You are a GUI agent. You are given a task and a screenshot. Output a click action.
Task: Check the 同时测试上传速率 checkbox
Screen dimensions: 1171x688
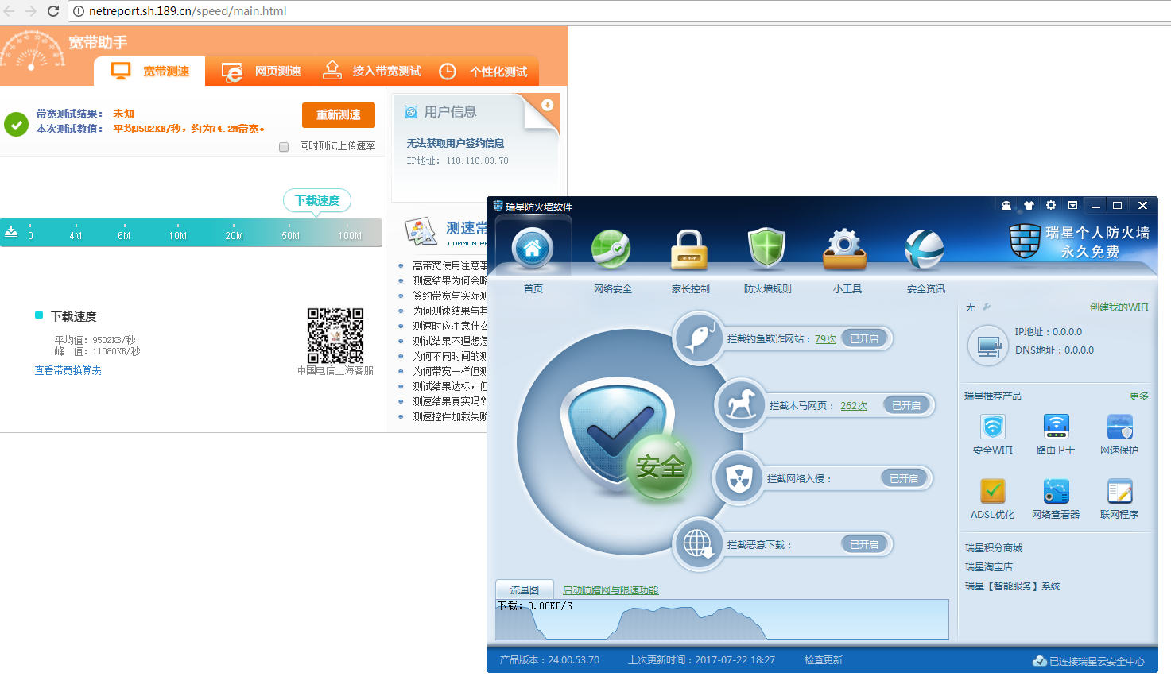pyautogui.click(x=284, y=146)
